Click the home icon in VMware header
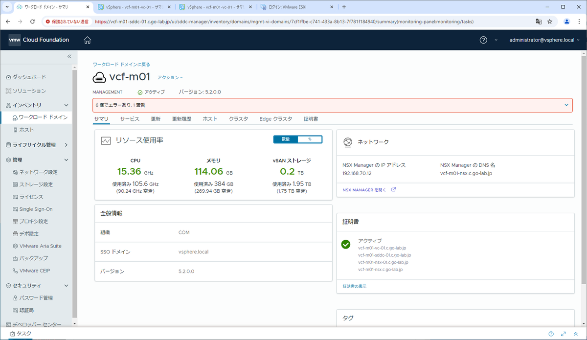The height and width of the screenshot is (340, 587). 88,40
